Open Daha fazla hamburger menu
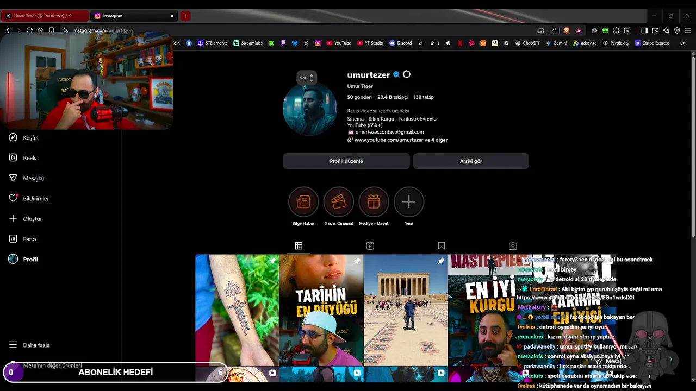696x391 pixels. click(29, 345)
